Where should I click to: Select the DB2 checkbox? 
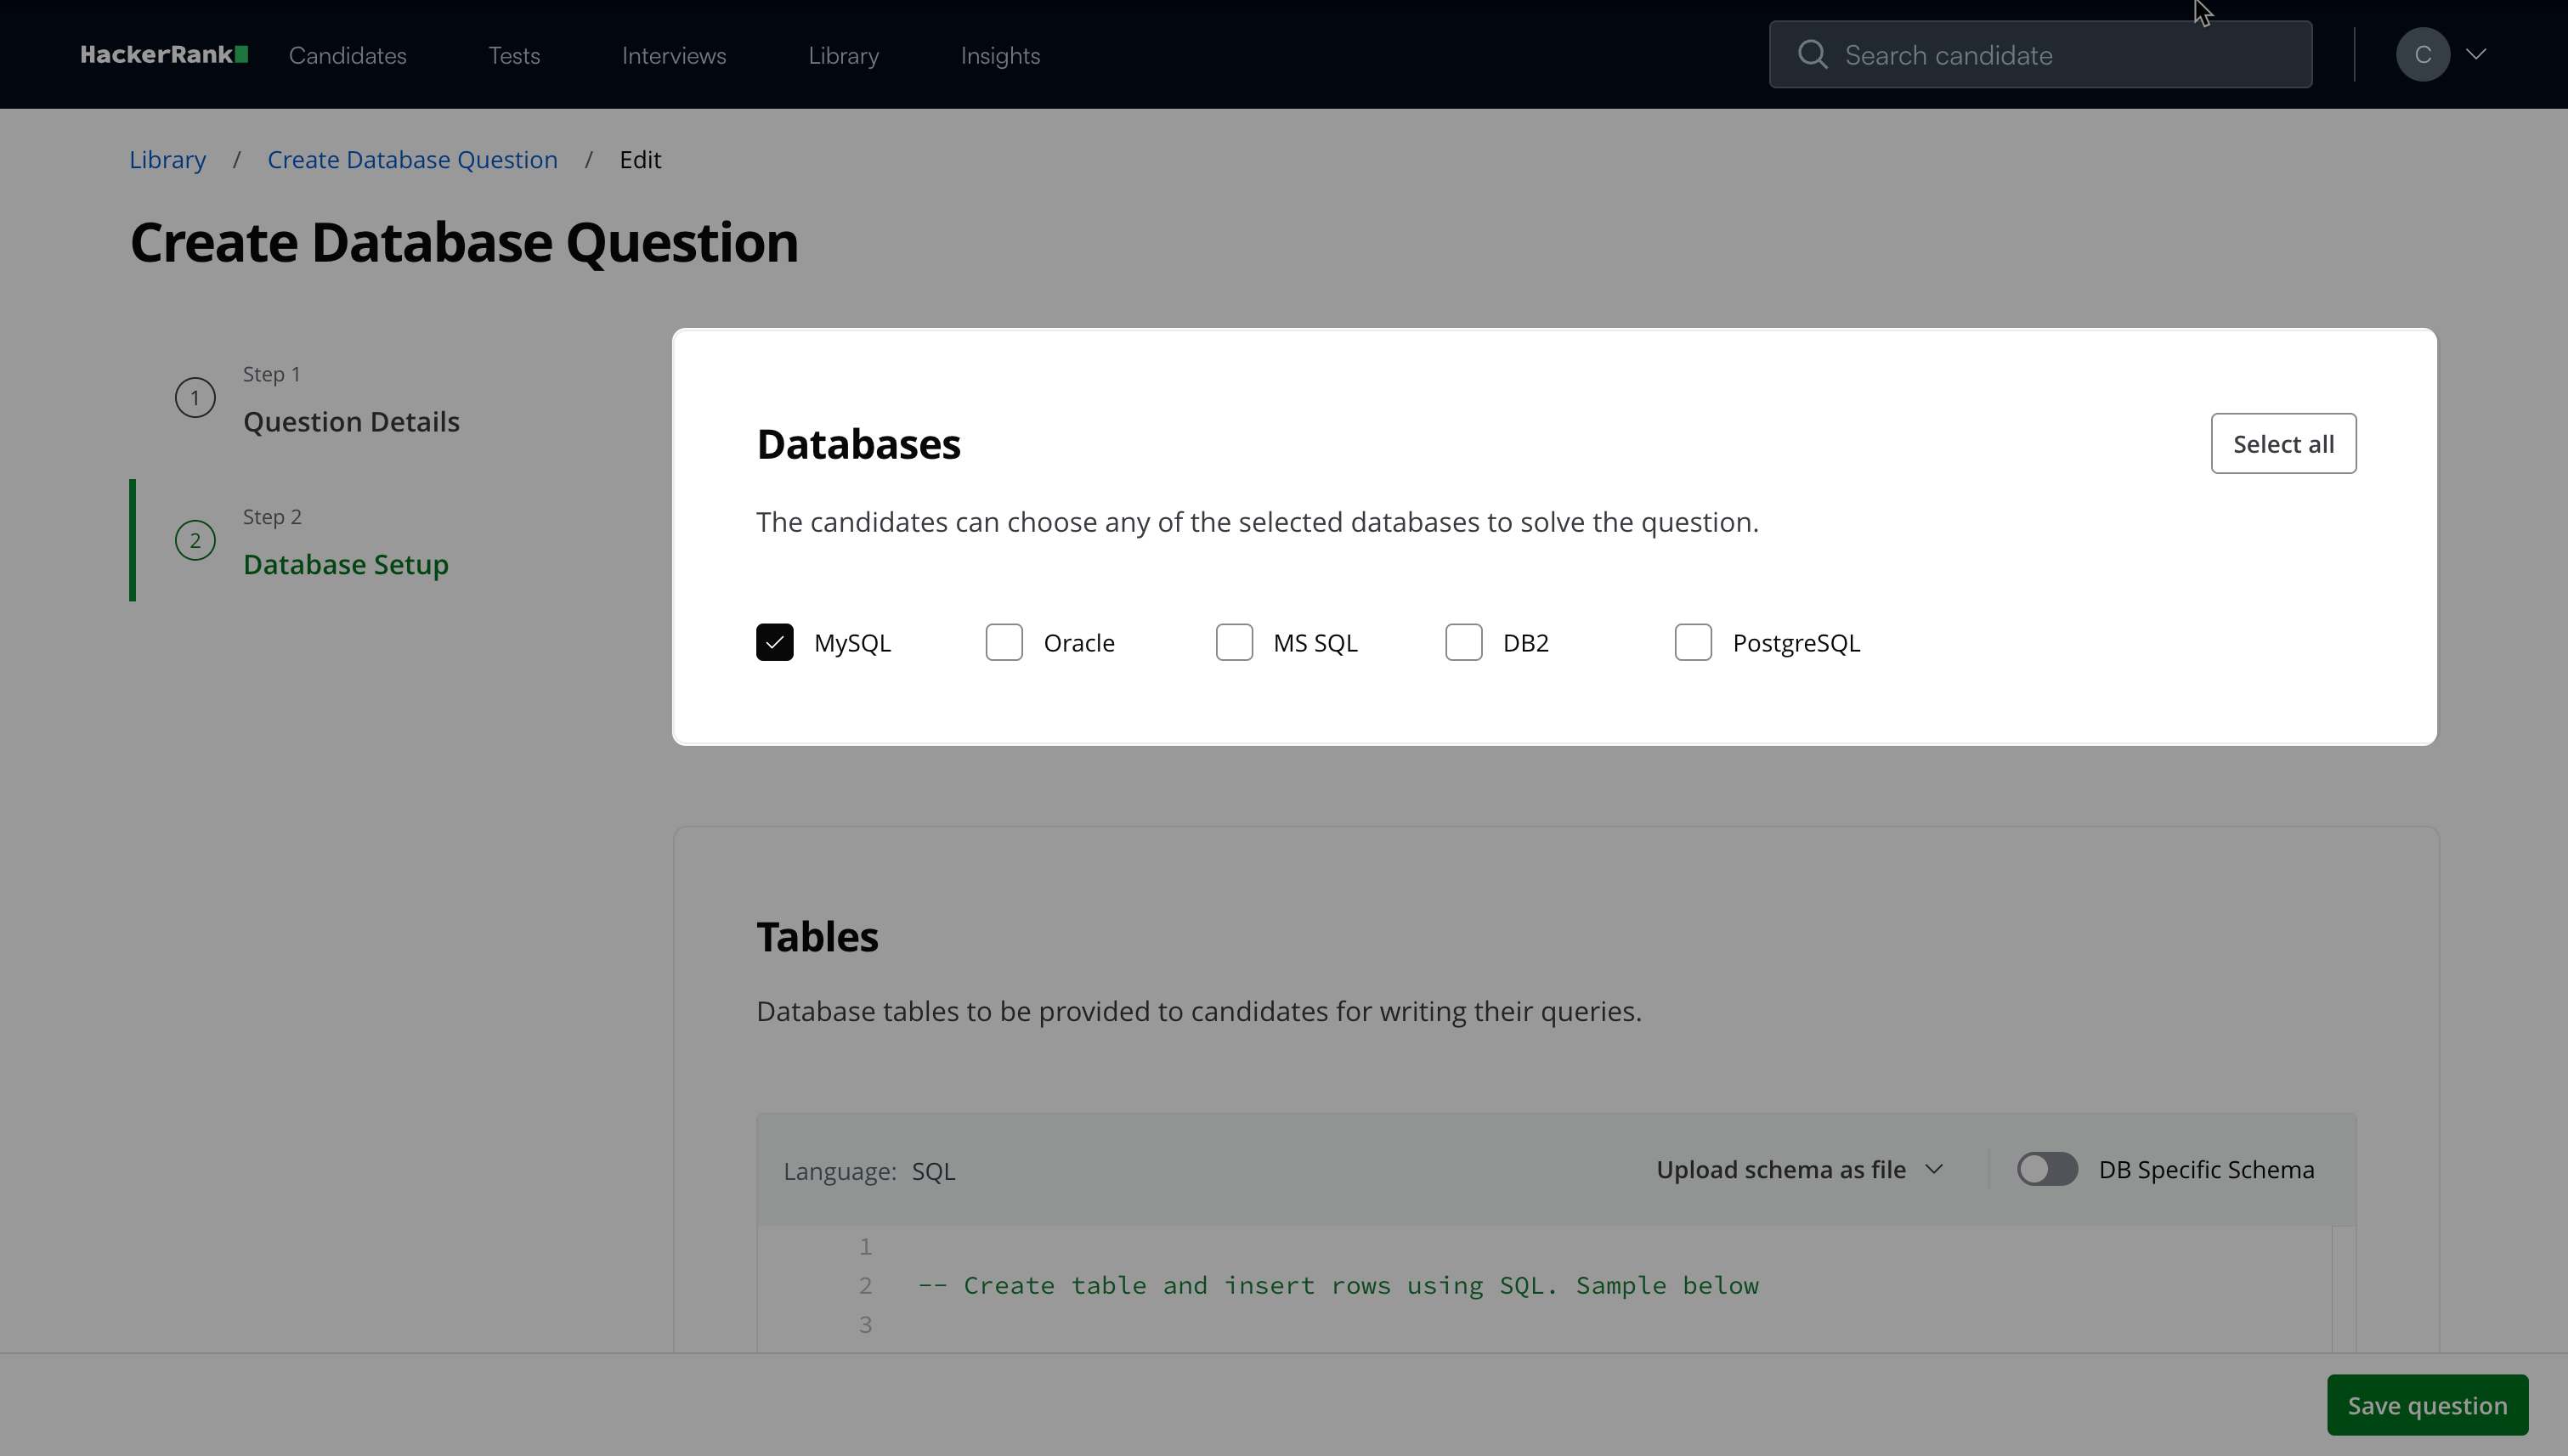pos(1463,642)
